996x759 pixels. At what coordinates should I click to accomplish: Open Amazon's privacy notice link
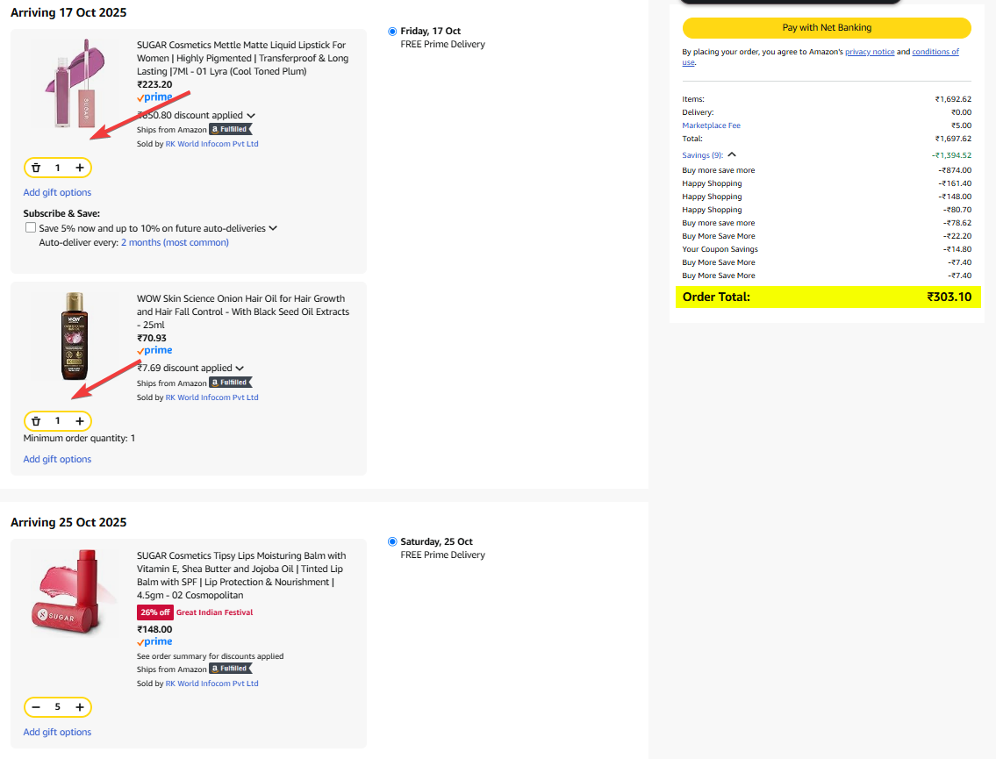coord(870,52)
